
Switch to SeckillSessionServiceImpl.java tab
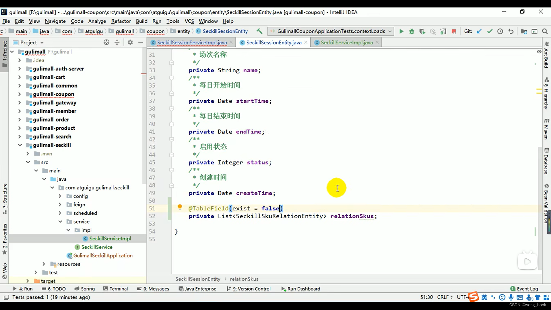coord(192,42)
